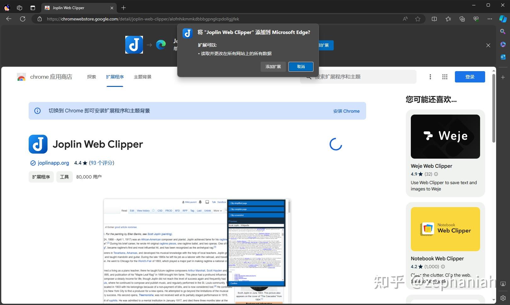510x305 pixels.
Task: Open the web store three-dot menu
Action: (430, 76)
